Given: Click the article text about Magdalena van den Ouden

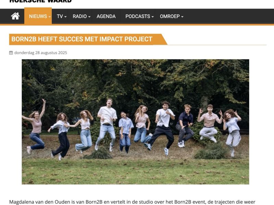Looking at the screenshot, I should pos(132,202).
